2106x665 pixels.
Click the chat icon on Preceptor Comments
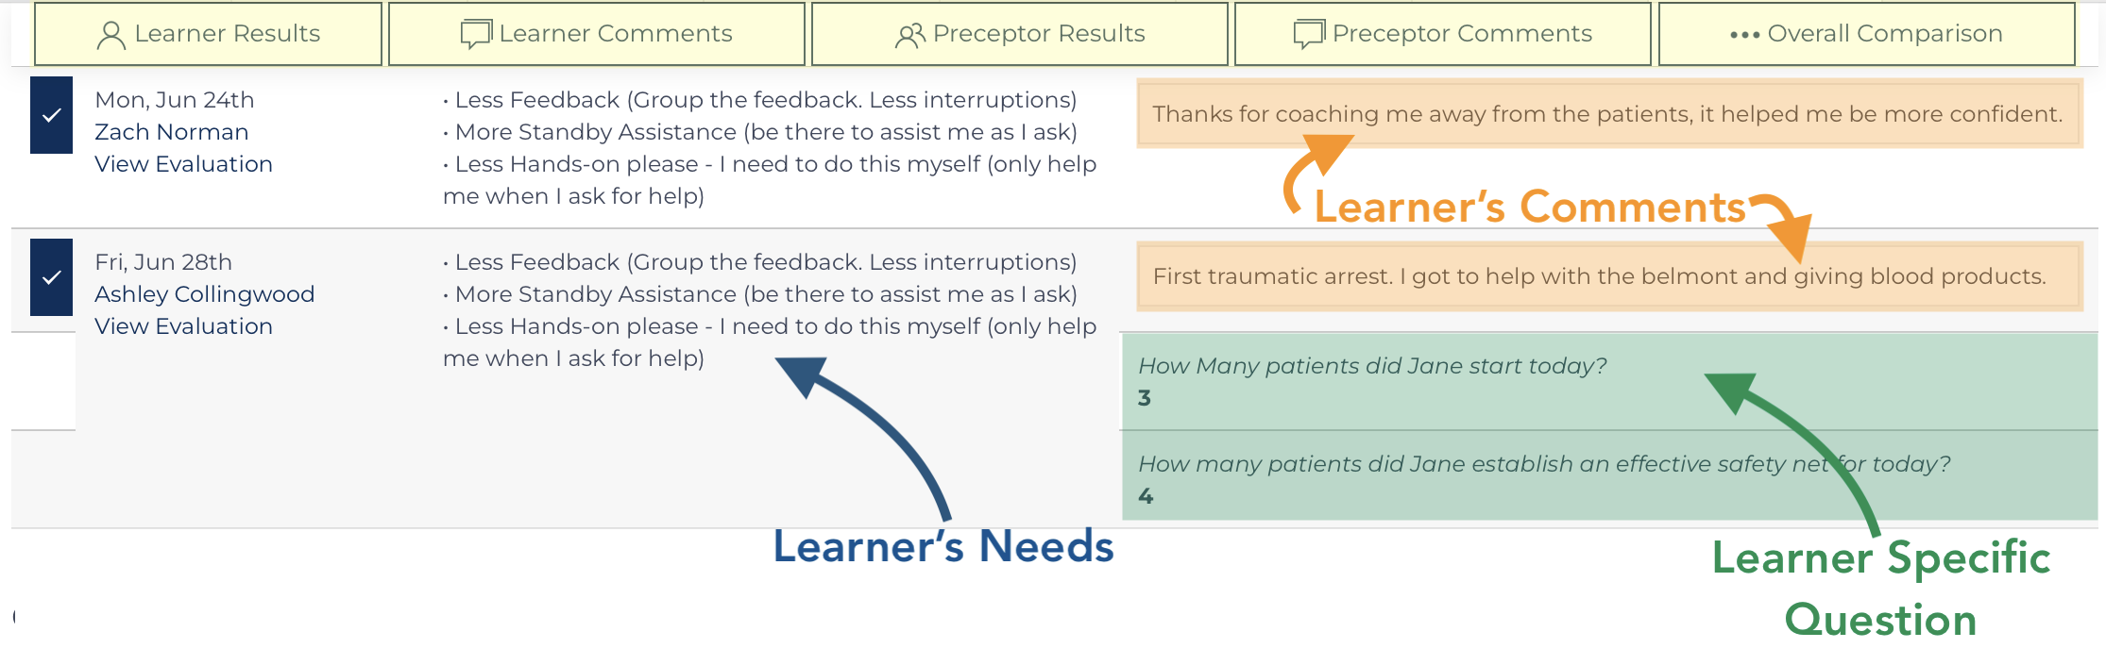(x=1309, y=35)
